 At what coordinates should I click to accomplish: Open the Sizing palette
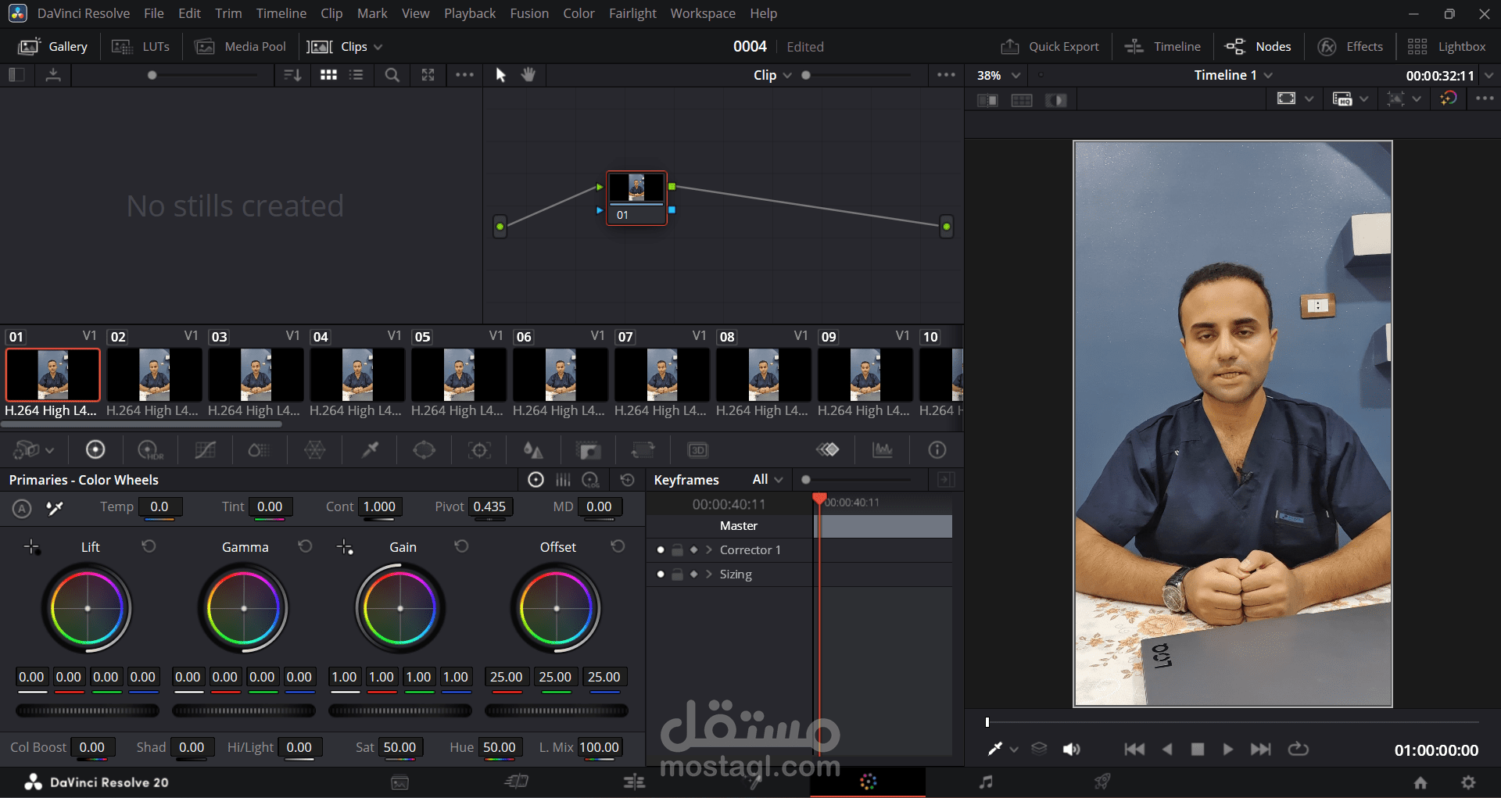click(643, 449)
